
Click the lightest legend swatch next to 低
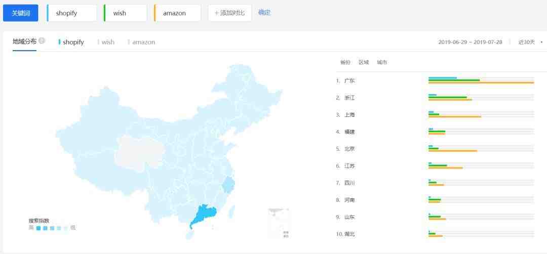point(66,228)
